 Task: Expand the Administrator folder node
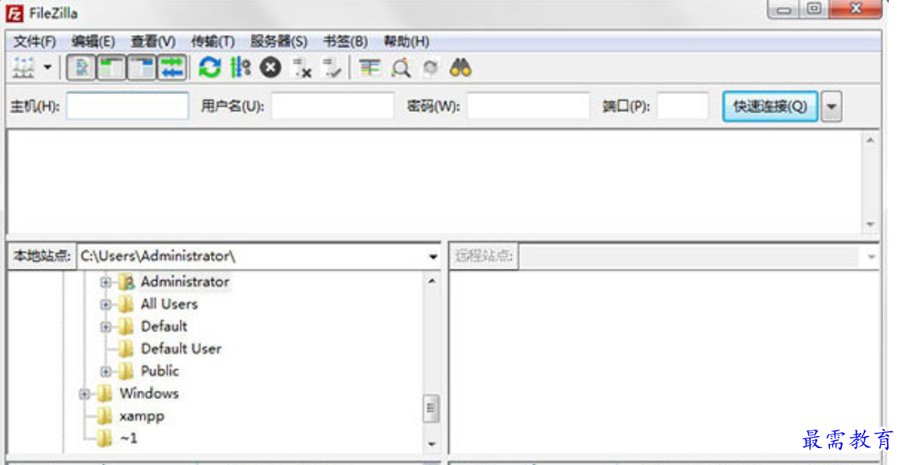tap(105, 282)
